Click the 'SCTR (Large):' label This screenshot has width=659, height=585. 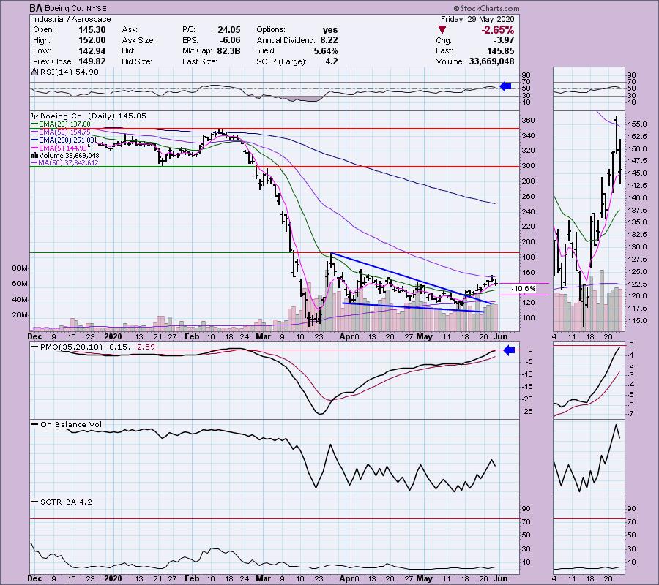[x=281, y=61]
